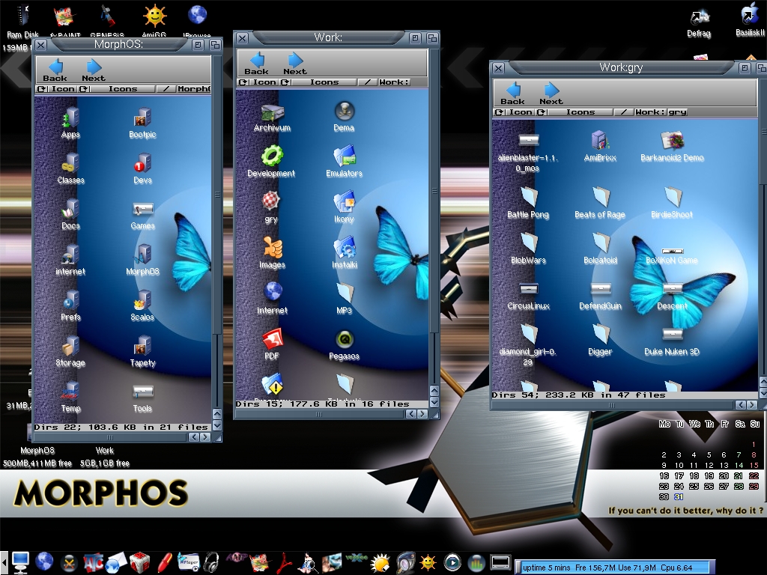Open the Development gear icon

tap(271, 162)
